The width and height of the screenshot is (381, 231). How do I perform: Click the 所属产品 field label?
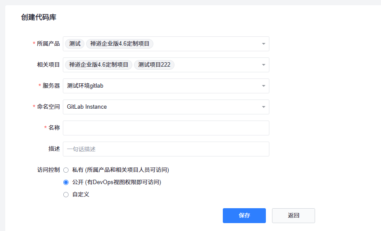(x=48, y=44)
